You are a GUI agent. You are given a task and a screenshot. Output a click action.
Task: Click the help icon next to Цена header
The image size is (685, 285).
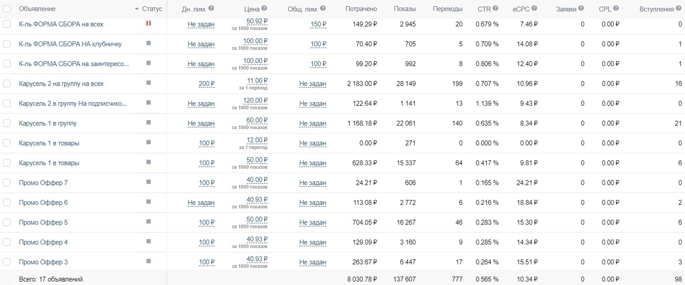(x=264, y=8)
